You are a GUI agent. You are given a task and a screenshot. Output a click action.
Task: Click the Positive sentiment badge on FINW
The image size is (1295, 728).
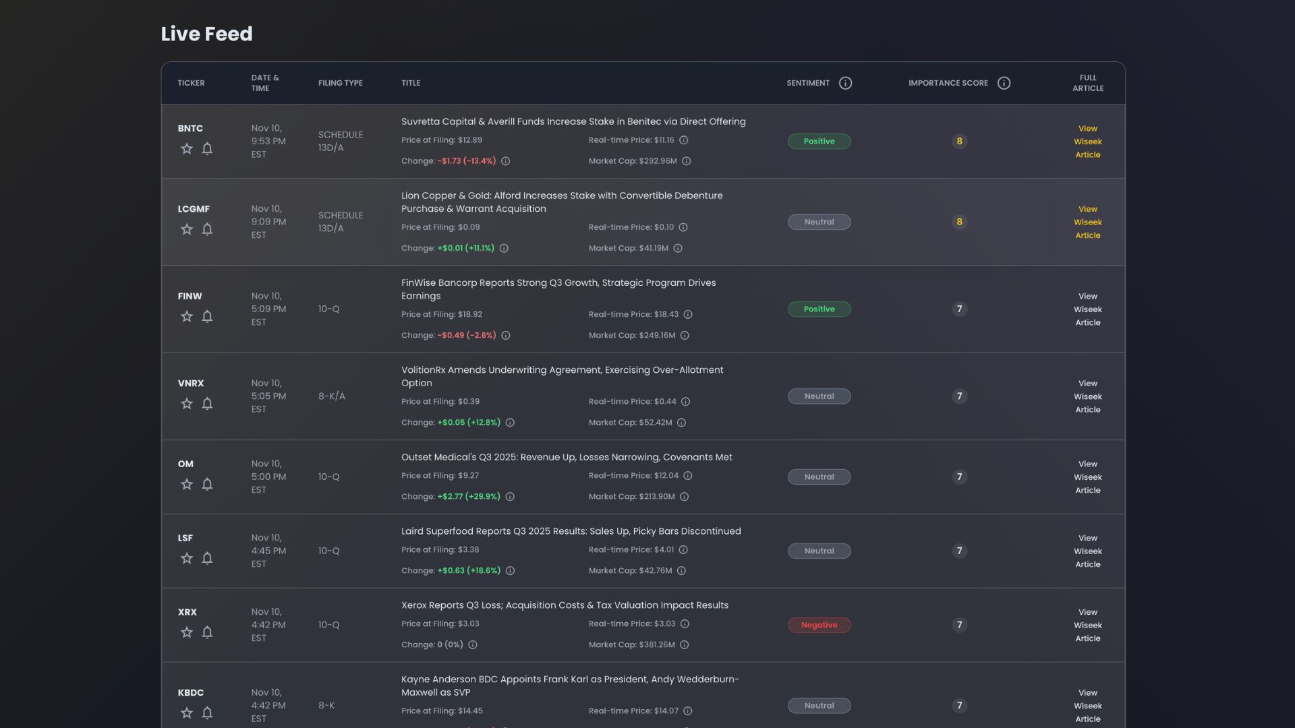(x=819, y=309)
